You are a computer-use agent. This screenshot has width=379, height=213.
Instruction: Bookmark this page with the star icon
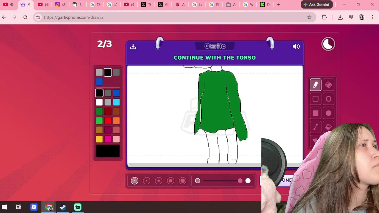pyautogui.click(x=309, y=17)
